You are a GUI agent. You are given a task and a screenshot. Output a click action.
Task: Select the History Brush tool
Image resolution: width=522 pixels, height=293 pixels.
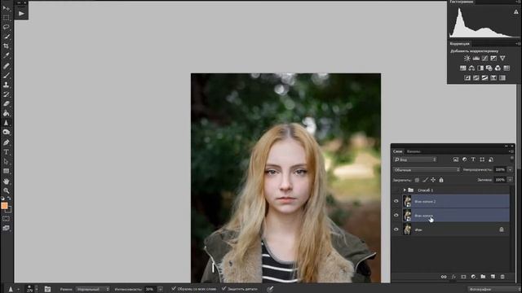[x=6, y=94]
